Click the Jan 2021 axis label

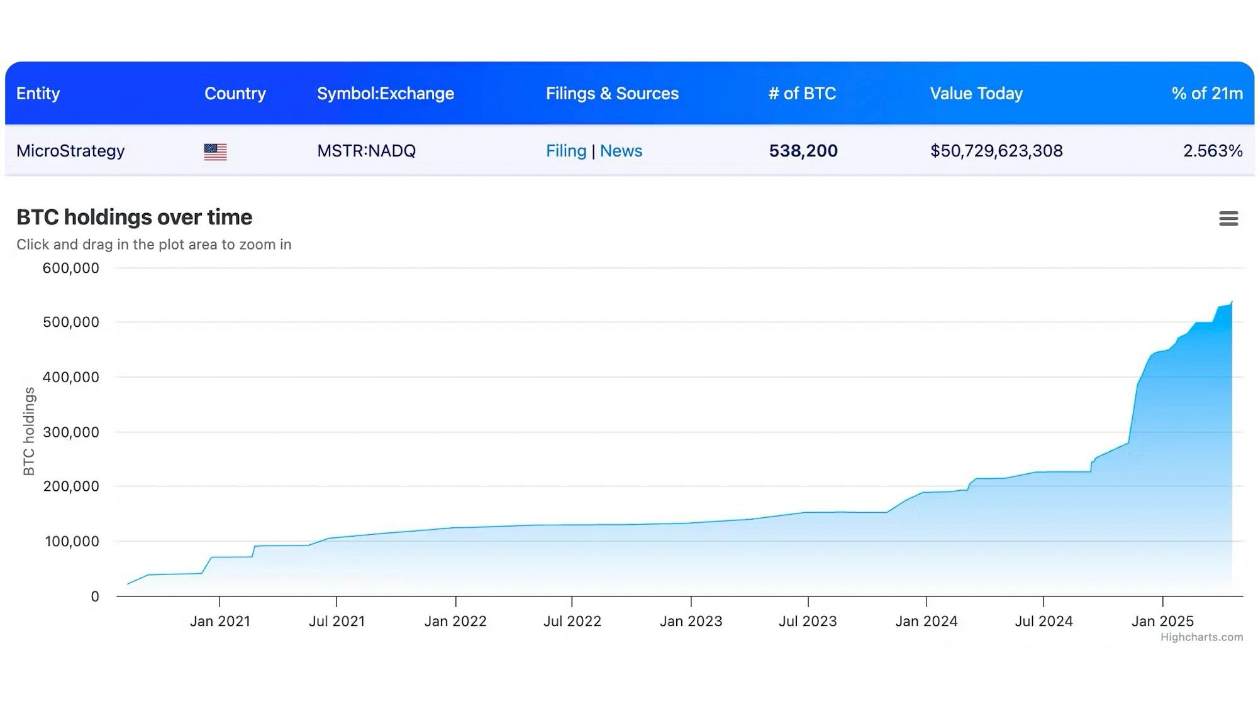(220, 622)
